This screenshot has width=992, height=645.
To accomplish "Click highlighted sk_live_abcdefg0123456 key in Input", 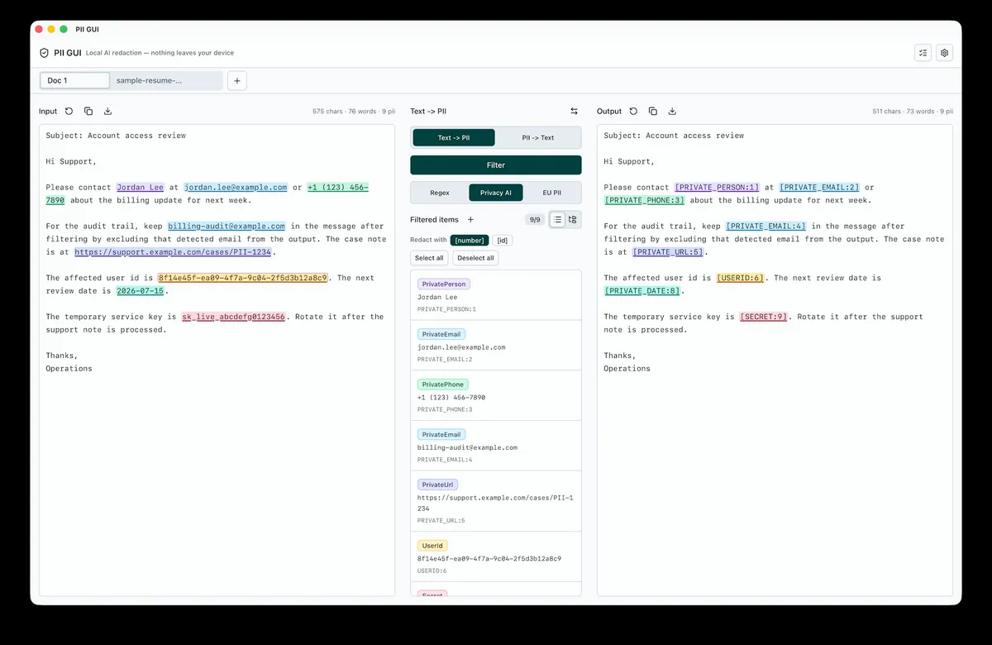I will pos(233,317).
